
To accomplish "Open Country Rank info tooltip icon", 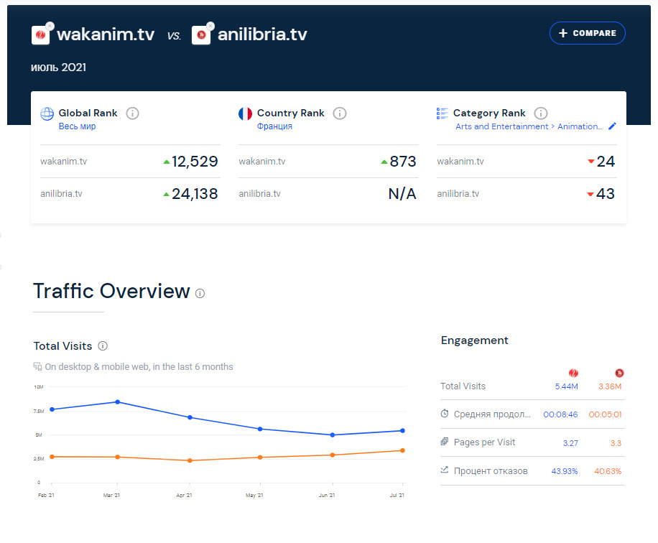I will (340, 113).
